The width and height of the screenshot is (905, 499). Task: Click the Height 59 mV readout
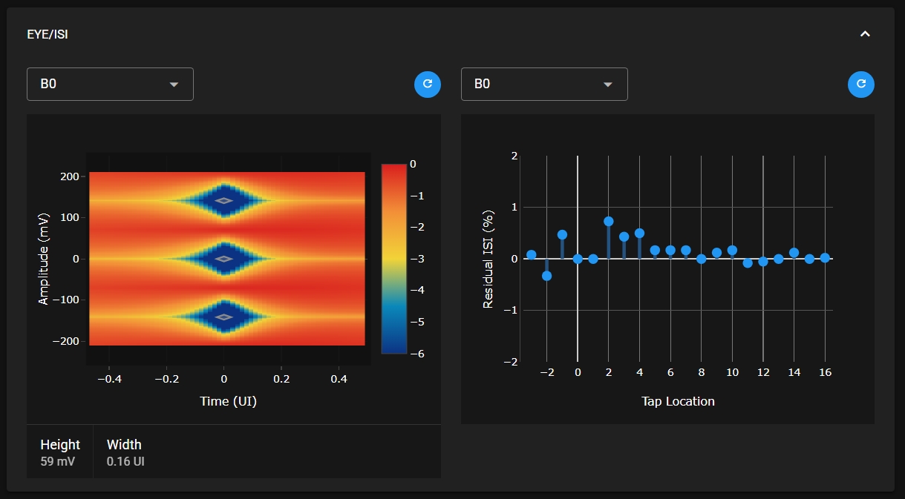(59, 452)
